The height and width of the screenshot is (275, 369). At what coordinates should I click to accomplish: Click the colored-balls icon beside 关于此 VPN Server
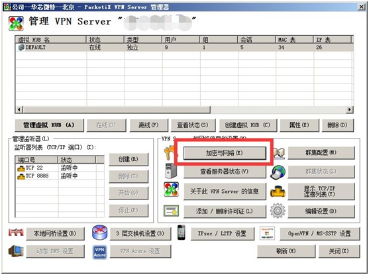coord(171,190)
